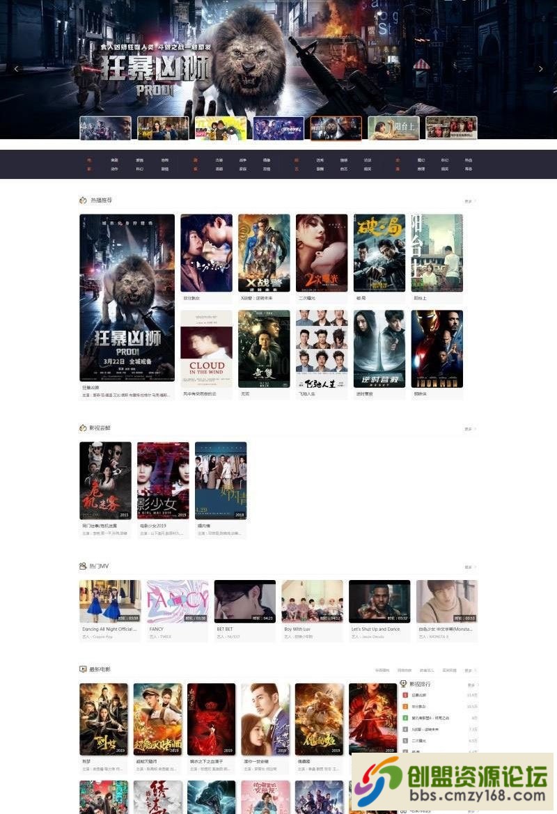Select the first ranked entry in 影视排行
Viewport: 557px width, 814px height.
point(440,695)
